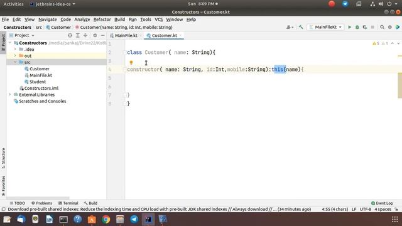Image resolution: width=402 pixels, height=226 pixels.
Task: Toggle the Favorites side tool window button
Action: (x=3, y=186)
